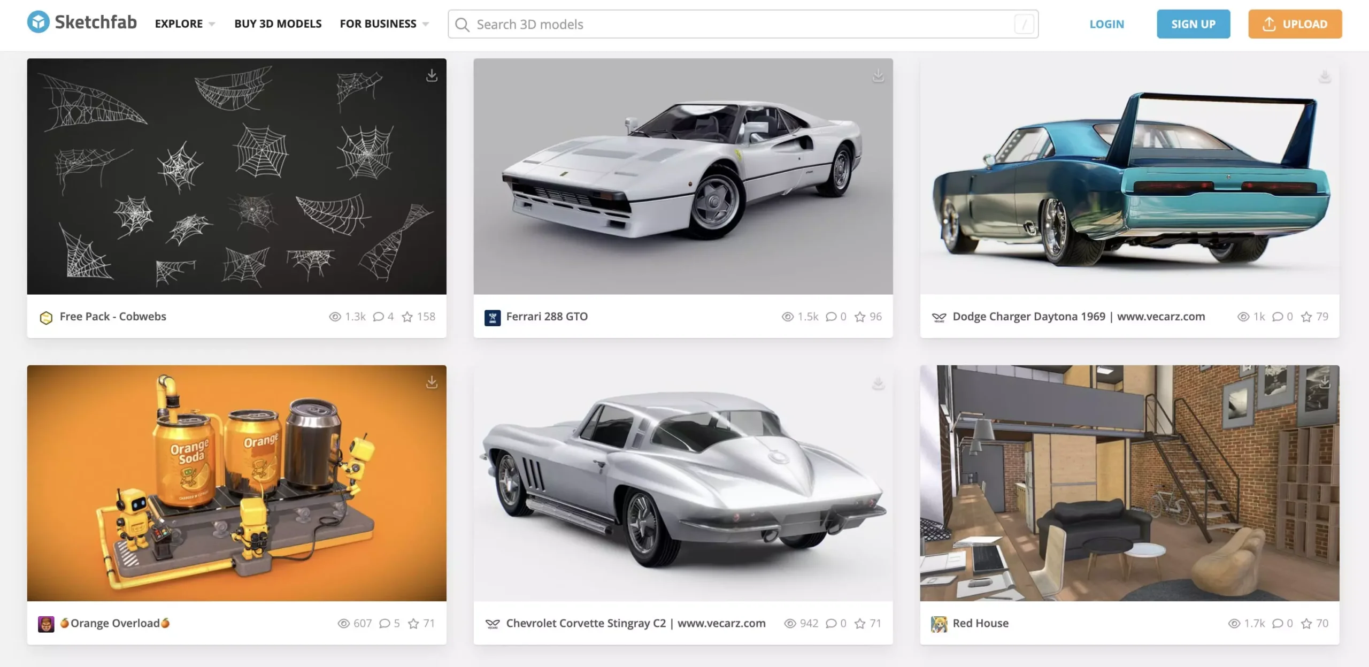Click the Corvette Stingray comments icon

click(831, 624)
